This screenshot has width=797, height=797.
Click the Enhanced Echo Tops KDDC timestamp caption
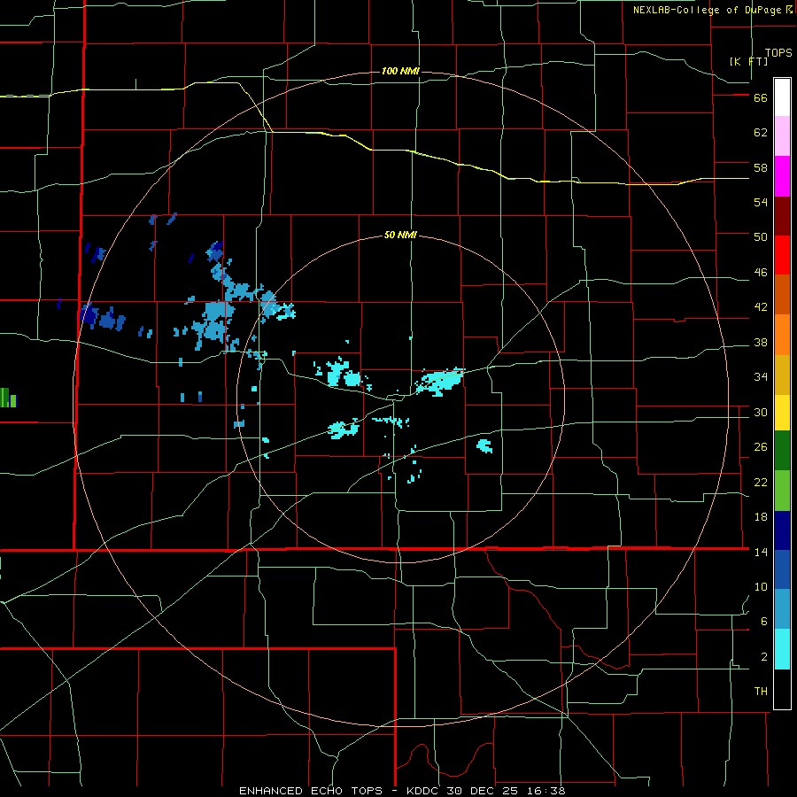coord(401,791)
